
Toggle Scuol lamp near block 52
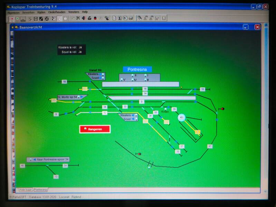(x=136, y=119)
